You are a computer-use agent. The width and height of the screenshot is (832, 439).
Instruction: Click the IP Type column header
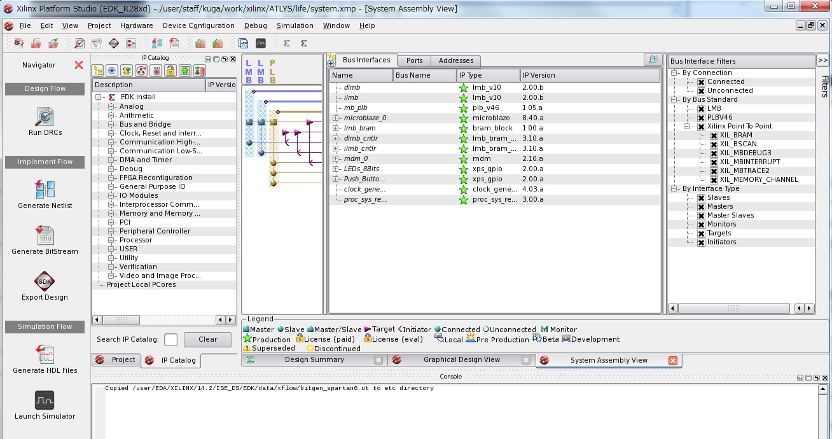488,75
